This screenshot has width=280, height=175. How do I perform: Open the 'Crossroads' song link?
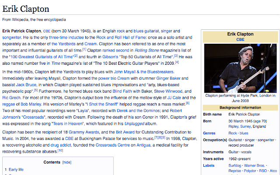coord(33,117)
